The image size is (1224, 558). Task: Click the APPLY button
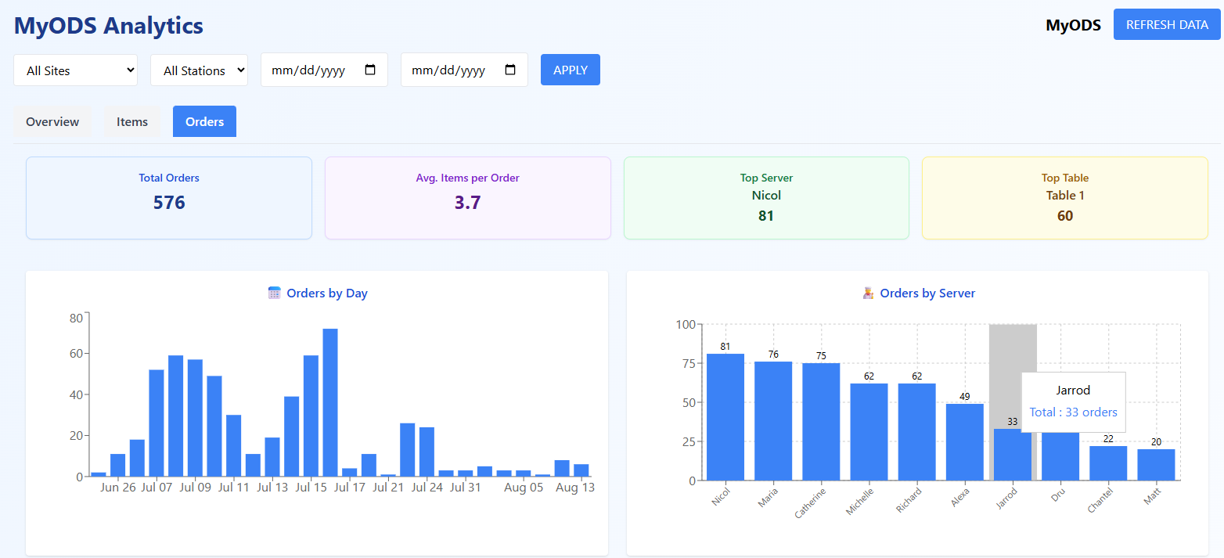point(570,70)
